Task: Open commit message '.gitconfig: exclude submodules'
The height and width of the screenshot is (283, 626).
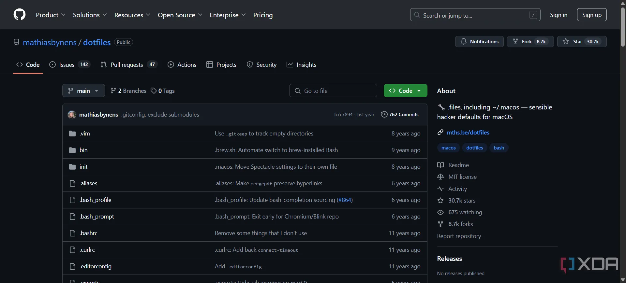Action: (160, 115)
